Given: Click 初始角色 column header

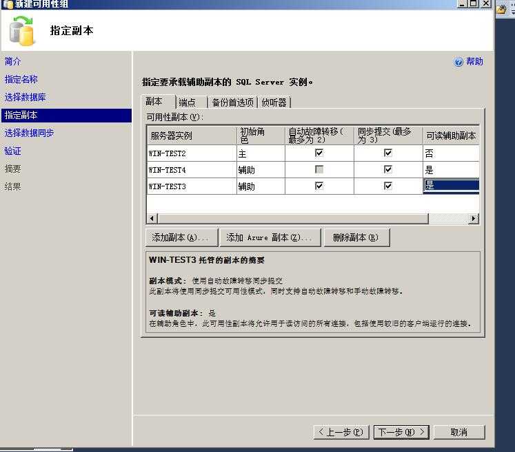Looking at the screenshot, I should coord(261,136).
